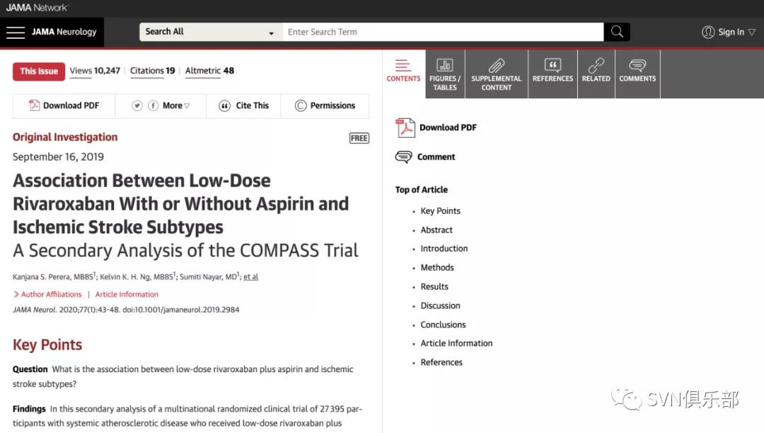Open the Comments tab
Viewport: 764px width, 433px height.
(x=637, y=74)
